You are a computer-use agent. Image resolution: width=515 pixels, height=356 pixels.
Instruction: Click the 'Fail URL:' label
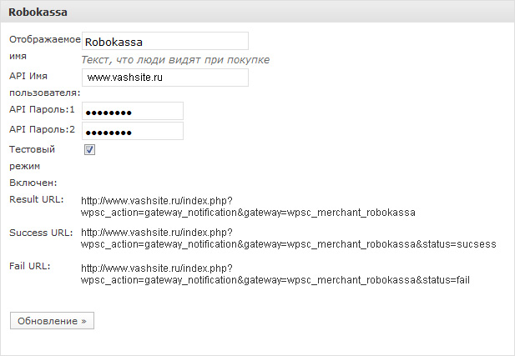(30, 266)
